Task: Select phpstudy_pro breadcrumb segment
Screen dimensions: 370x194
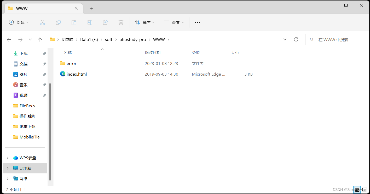Action: point(133,40)
